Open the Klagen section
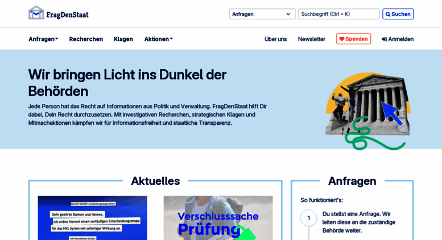 (123, 39)
